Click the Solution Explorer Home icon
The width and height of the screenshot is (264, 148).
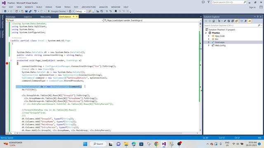click(214, 21)
